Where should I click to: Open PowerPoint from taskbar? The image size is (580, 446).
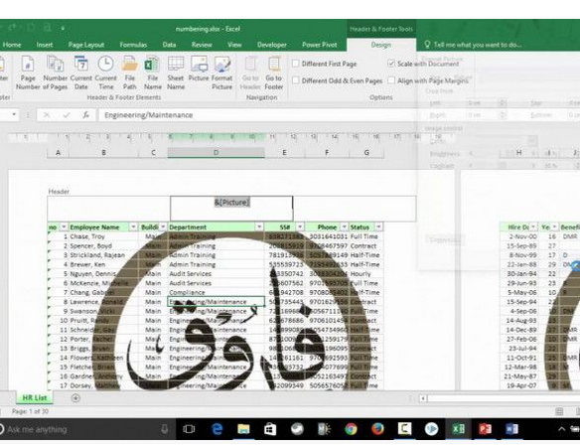click(x=485, y=429)
